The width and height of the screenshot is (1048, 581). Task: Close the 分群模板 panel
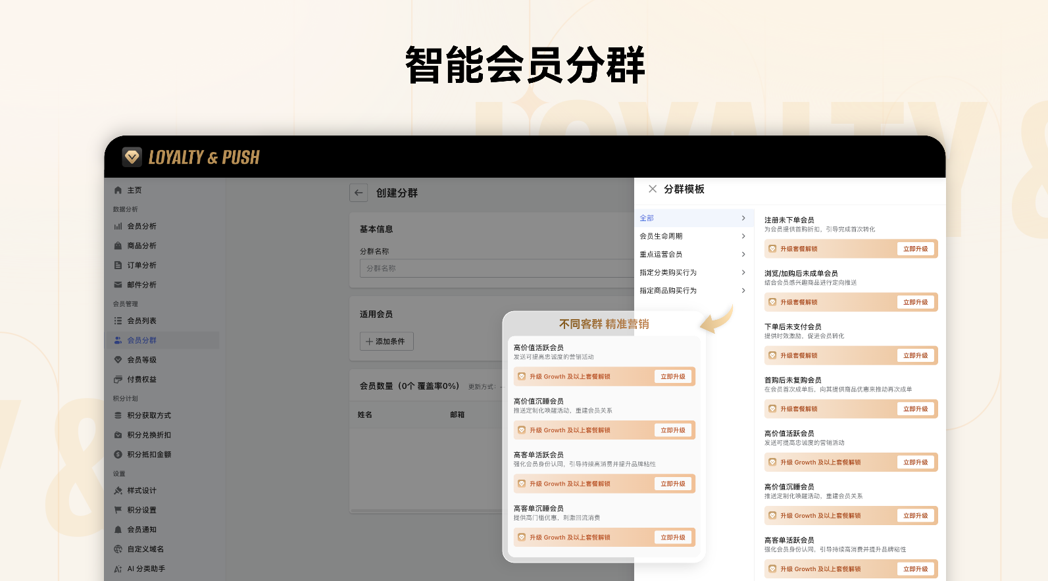click(652, 189)
